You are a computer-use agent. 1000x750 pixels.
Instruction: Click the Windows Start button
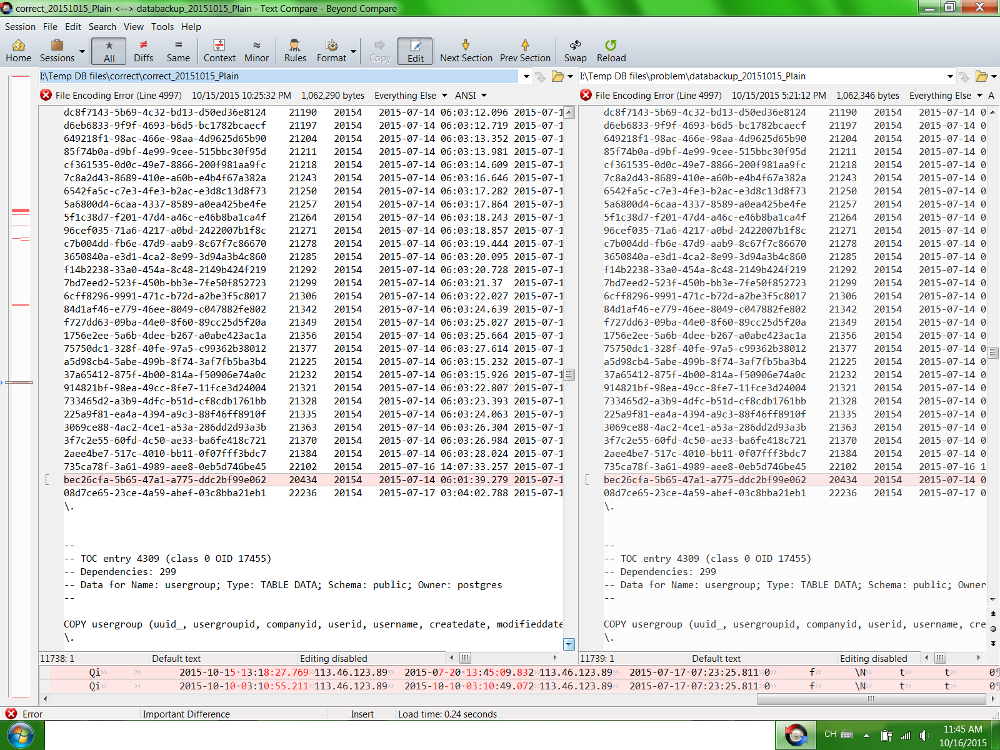20,735
